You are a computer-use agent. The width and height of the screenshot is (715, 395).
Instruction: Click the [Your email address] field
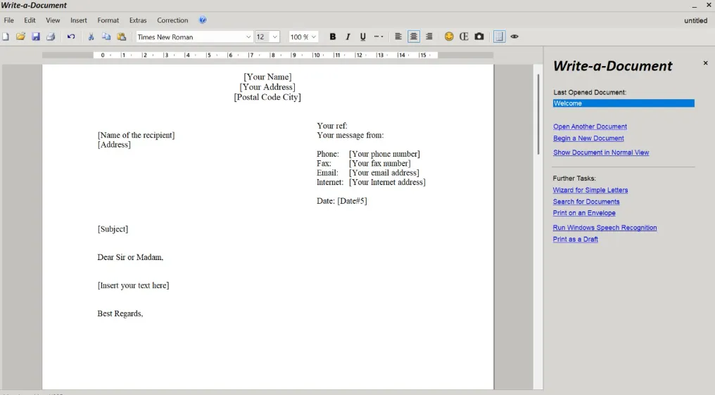384,173
